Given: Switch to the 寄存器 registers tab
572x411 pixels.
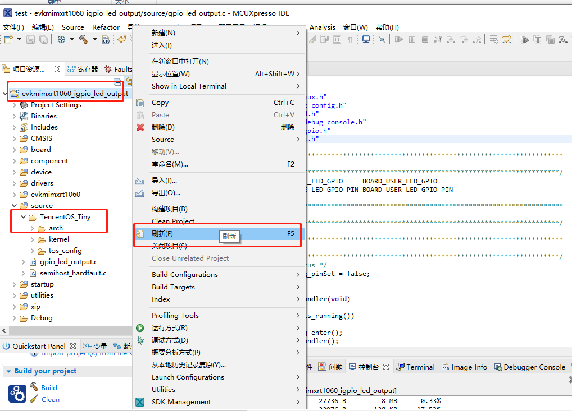Looking at the screenshot, I should tap(83, 69).
